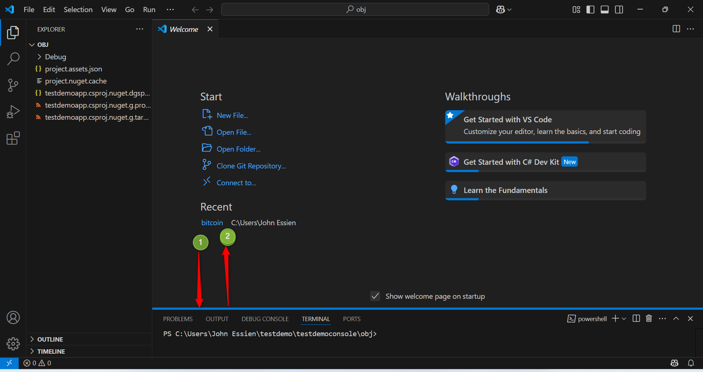Open the Search view in activity bar

(13, 59)
